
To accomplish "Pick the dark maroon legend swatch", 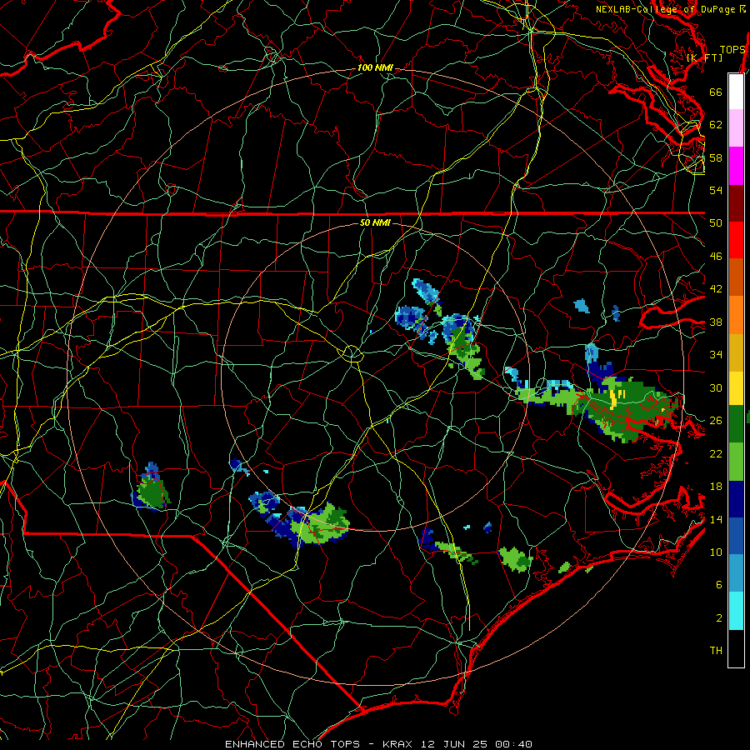I will 736,203.
